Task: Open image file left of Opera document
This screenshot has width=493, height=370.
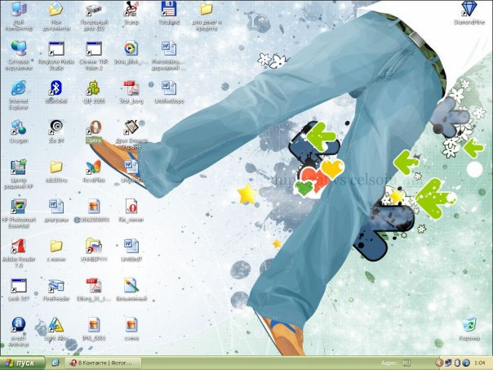Action: pos(94,207)
